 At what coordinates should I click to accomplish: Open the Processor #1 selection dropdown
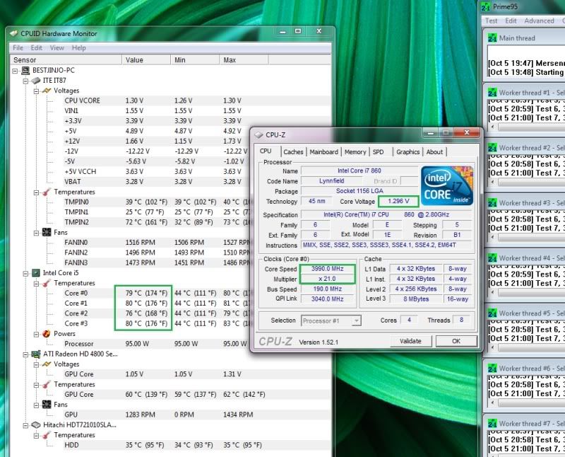[357, 320]
